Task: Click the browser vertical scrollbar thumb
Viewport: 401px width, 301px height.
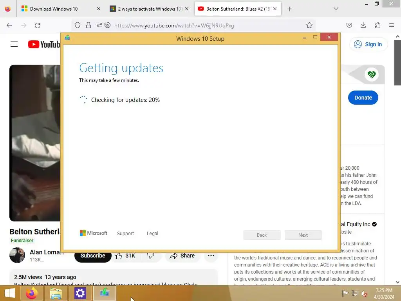Action: (397, 62)
